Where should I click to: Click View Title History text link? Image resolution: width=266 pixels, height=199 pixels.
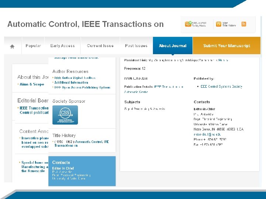tap(229, 24)
